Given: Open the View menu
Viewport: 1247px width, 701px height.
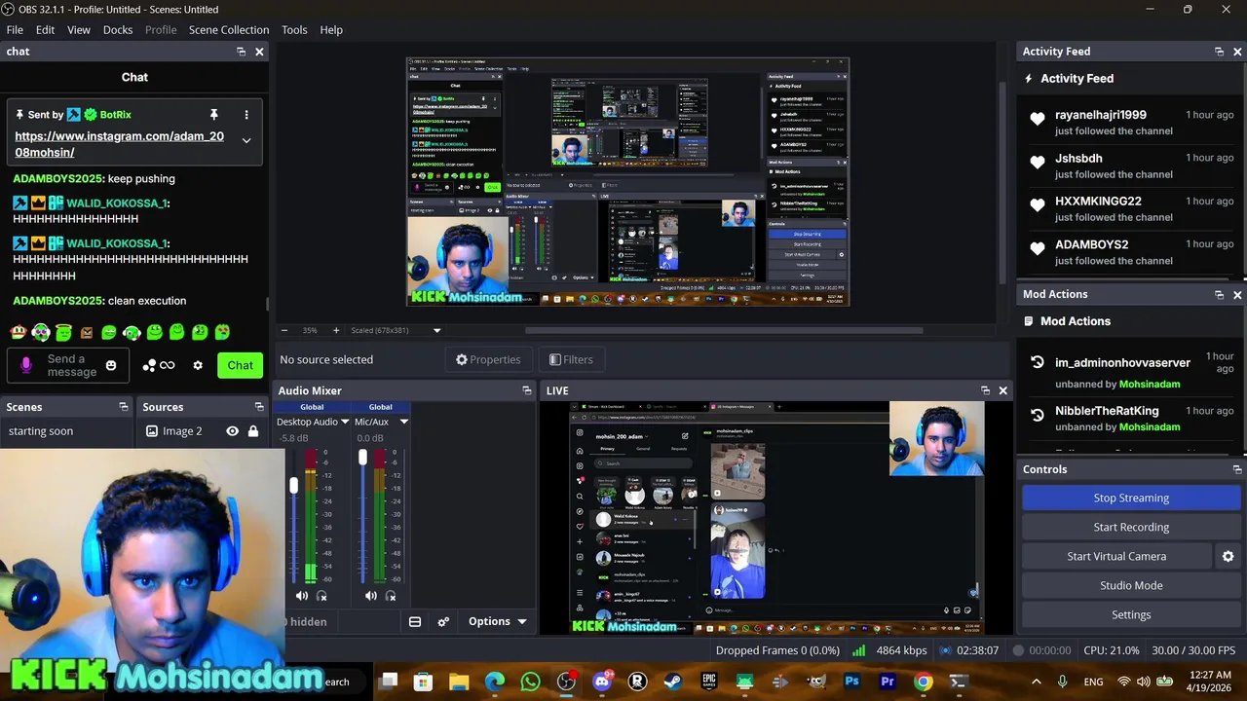Looking at the screenshot, I should click(79, 29).
